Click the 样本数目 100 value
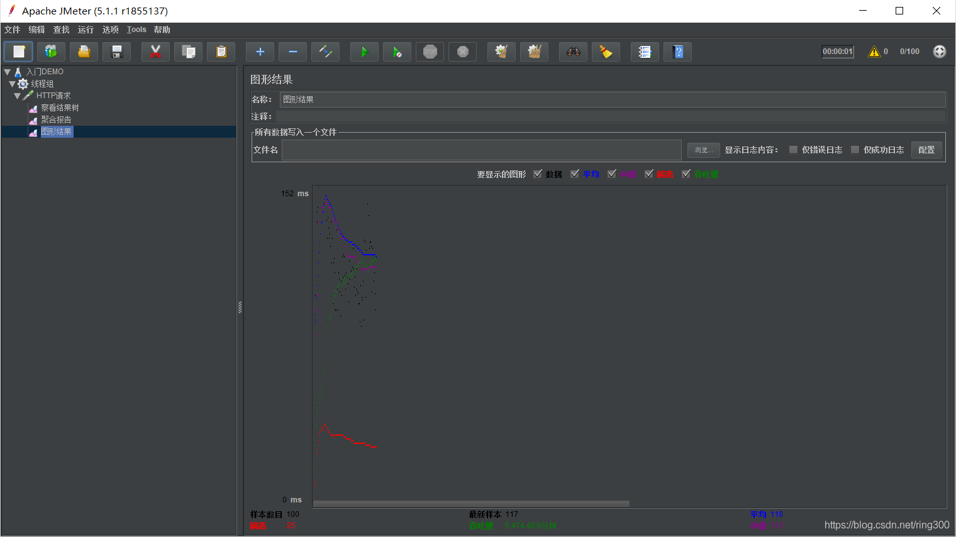956x537 pixels. point(293,514)
